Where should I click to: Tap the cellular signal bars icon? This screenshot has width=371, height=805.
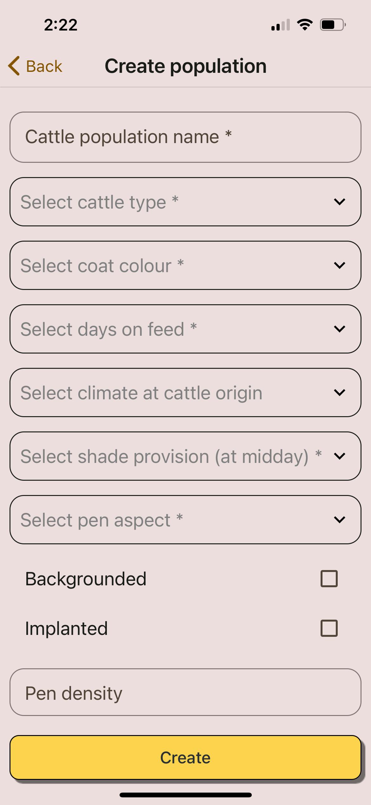(281, 25)
